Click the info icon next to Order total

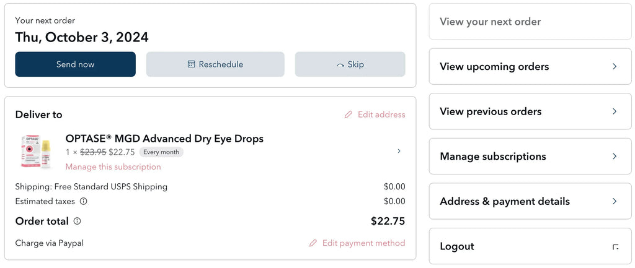[x=77, y=221]
